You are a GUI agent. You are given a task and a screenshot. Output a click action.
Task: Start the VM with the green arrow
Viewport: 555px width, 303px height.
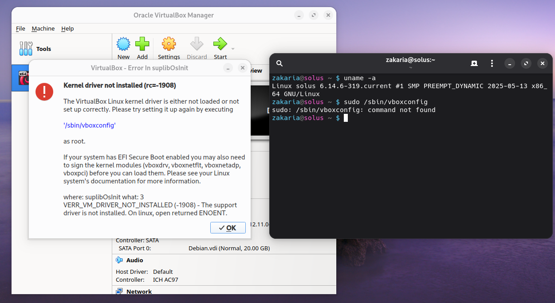[220, 44]
